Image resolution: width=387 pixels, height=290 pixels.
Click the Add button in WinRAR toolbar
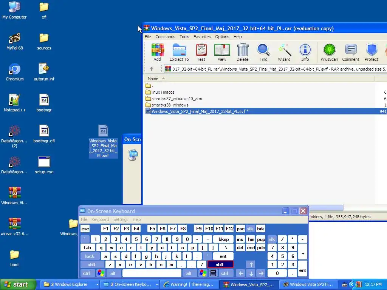point(158,52)
